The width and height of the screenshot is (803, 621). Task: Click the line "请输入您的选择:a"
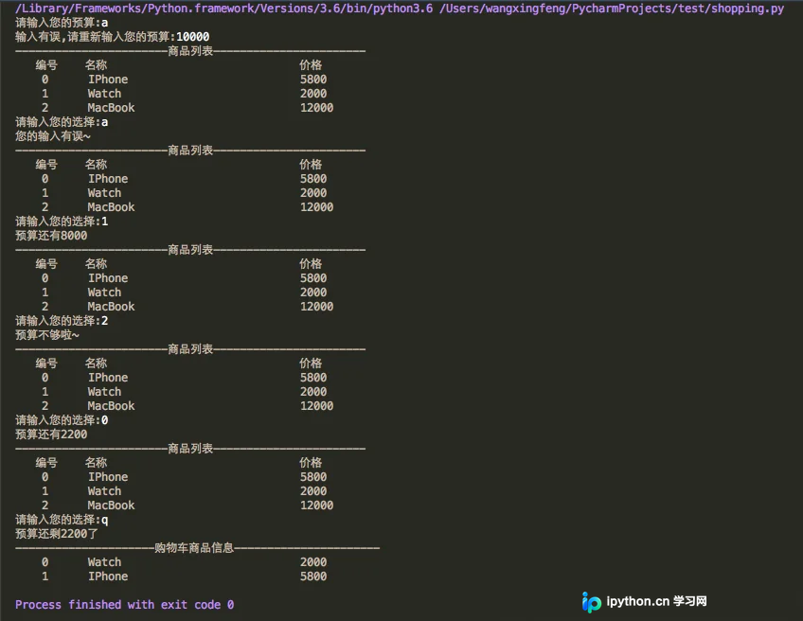click(62, 122)
